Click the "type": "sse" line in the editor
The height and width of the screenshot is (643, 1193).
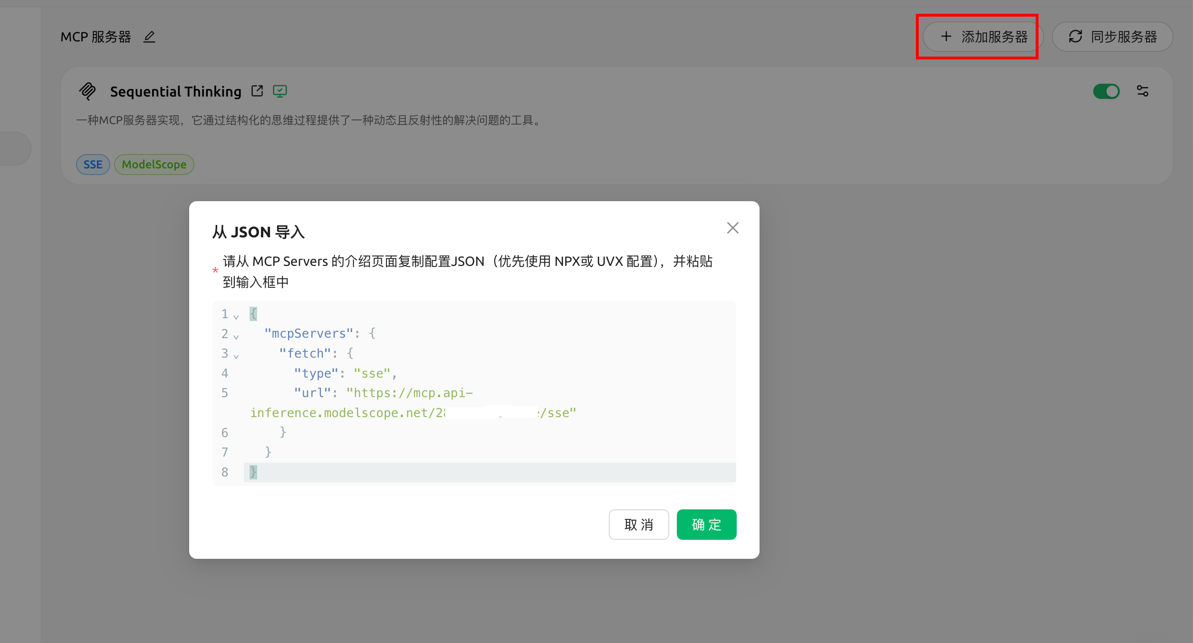pyautogui.click(x=346, y=373)
